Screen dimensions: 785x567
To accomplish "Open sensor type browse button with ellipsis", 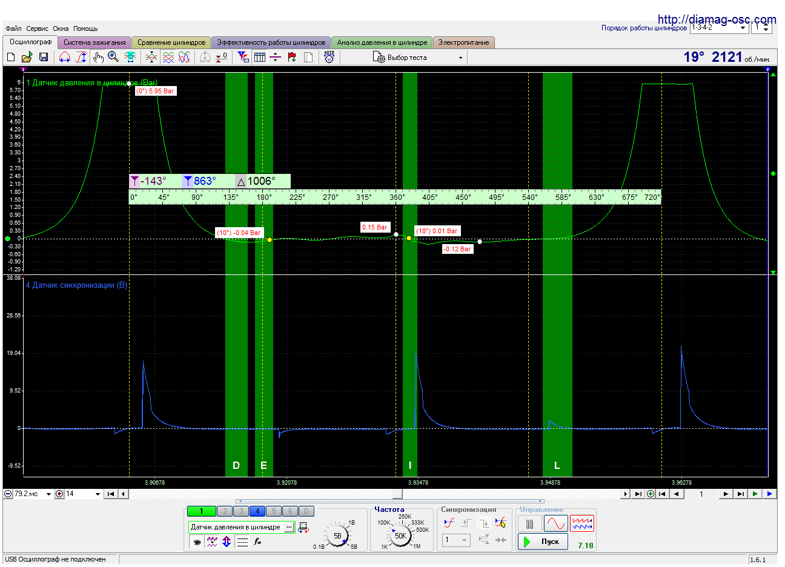I will 290,527.
